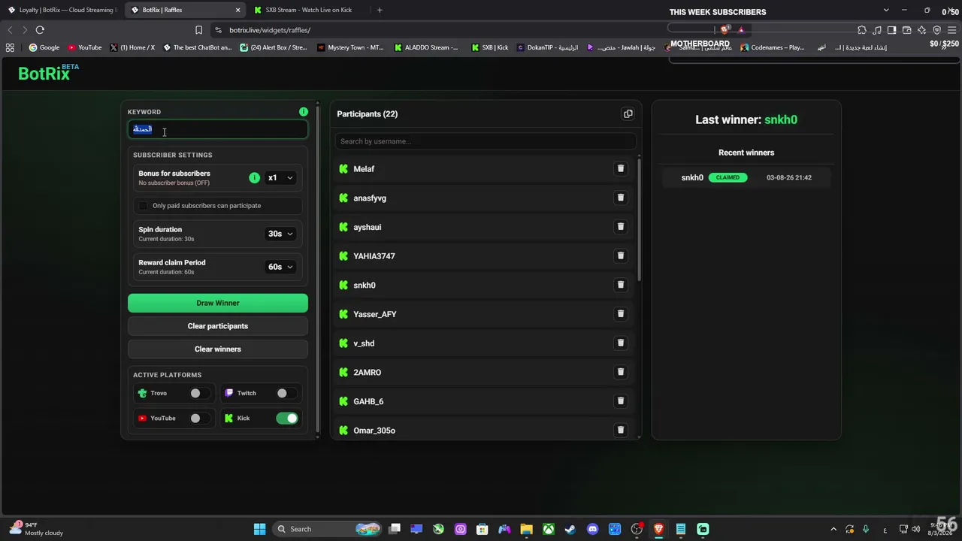This screenshot has height=541, width=962.
Task: Open browser tab list dropdown arrow
Action: 885,10
